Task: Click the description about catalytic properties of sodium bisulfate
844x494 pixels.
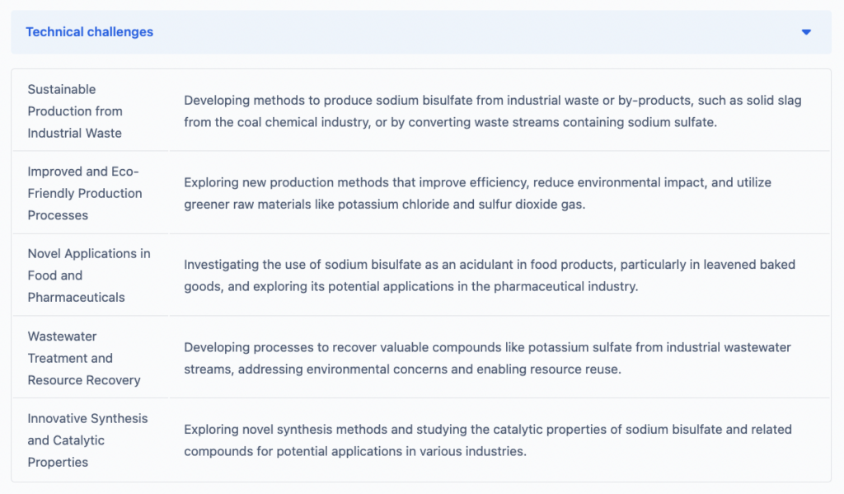Action: click(487, 440)
